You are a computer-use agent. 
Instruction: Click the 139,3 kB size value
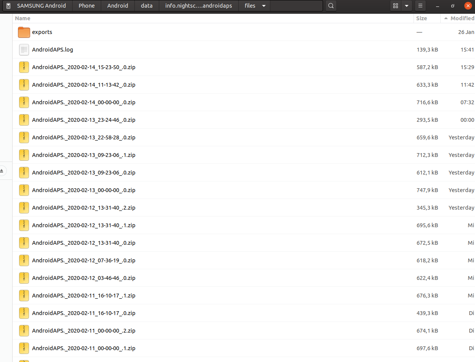pyautogui.click(x=427, y=50)
